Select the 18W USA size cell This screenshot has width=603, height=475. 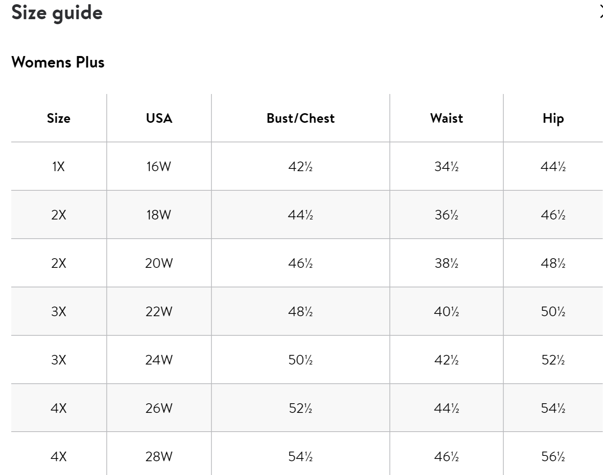[x=159, y=215]
